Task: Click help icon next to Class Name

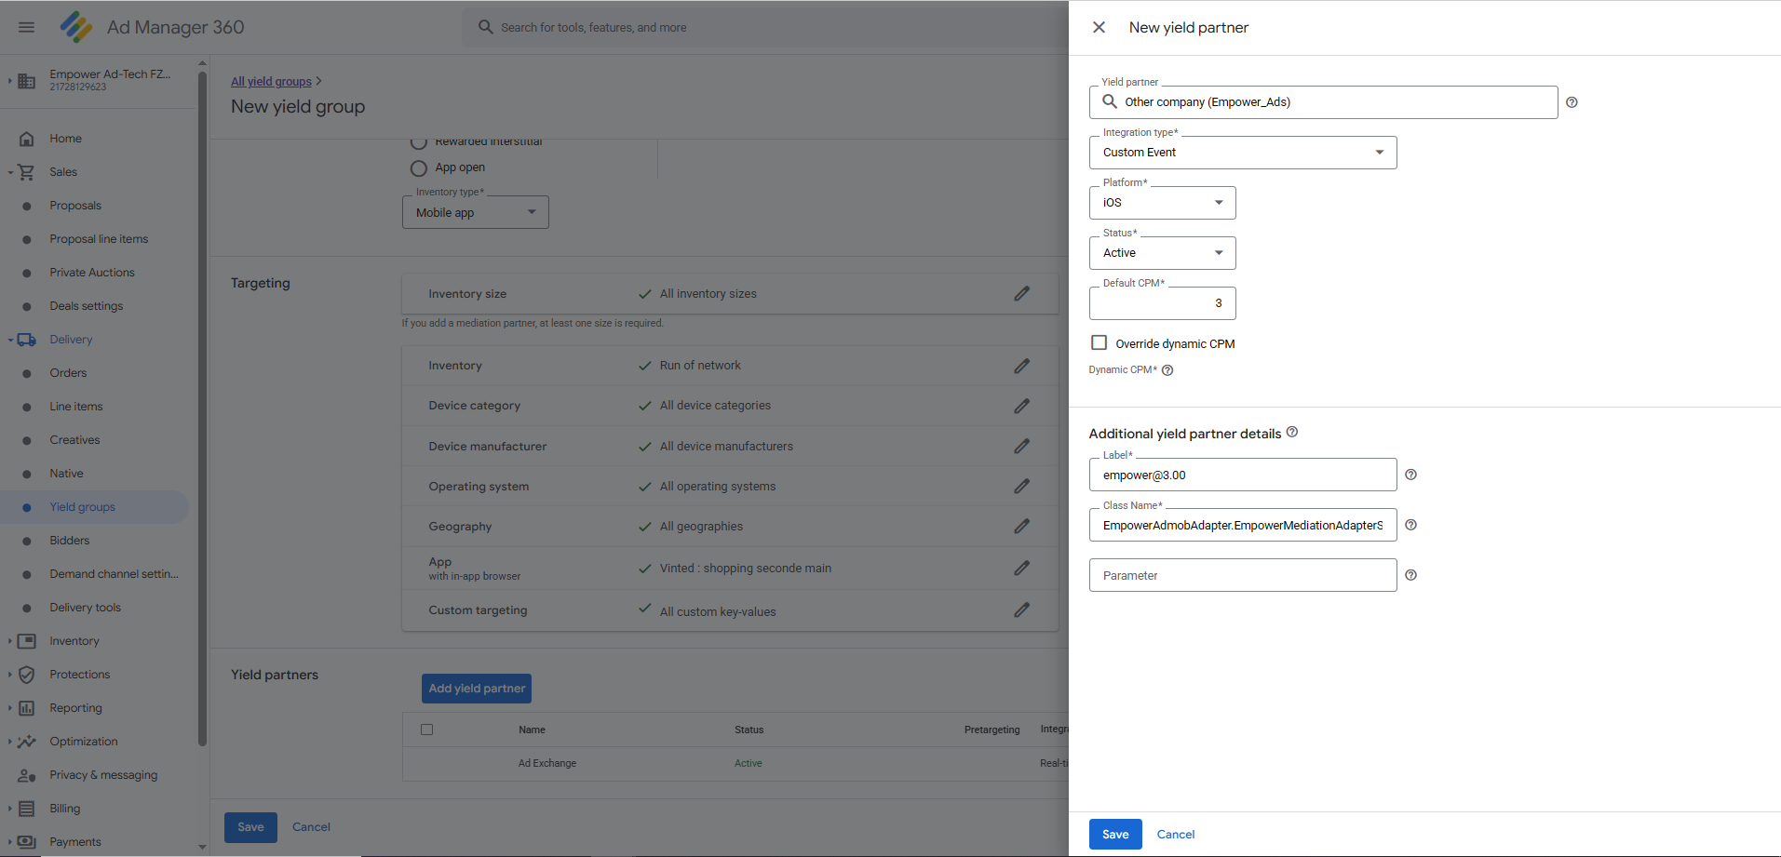Action: click(x=1410, y=525)
